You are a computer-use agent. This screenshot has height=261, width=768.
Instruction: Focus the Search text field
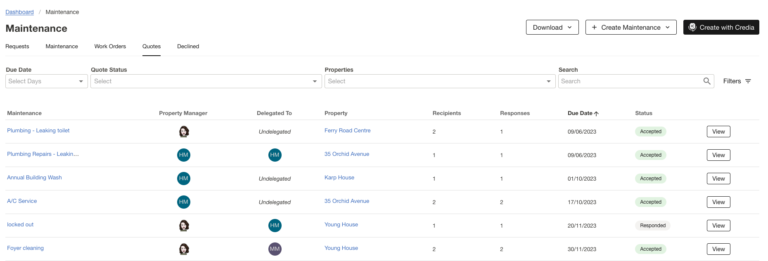(630, 81)
